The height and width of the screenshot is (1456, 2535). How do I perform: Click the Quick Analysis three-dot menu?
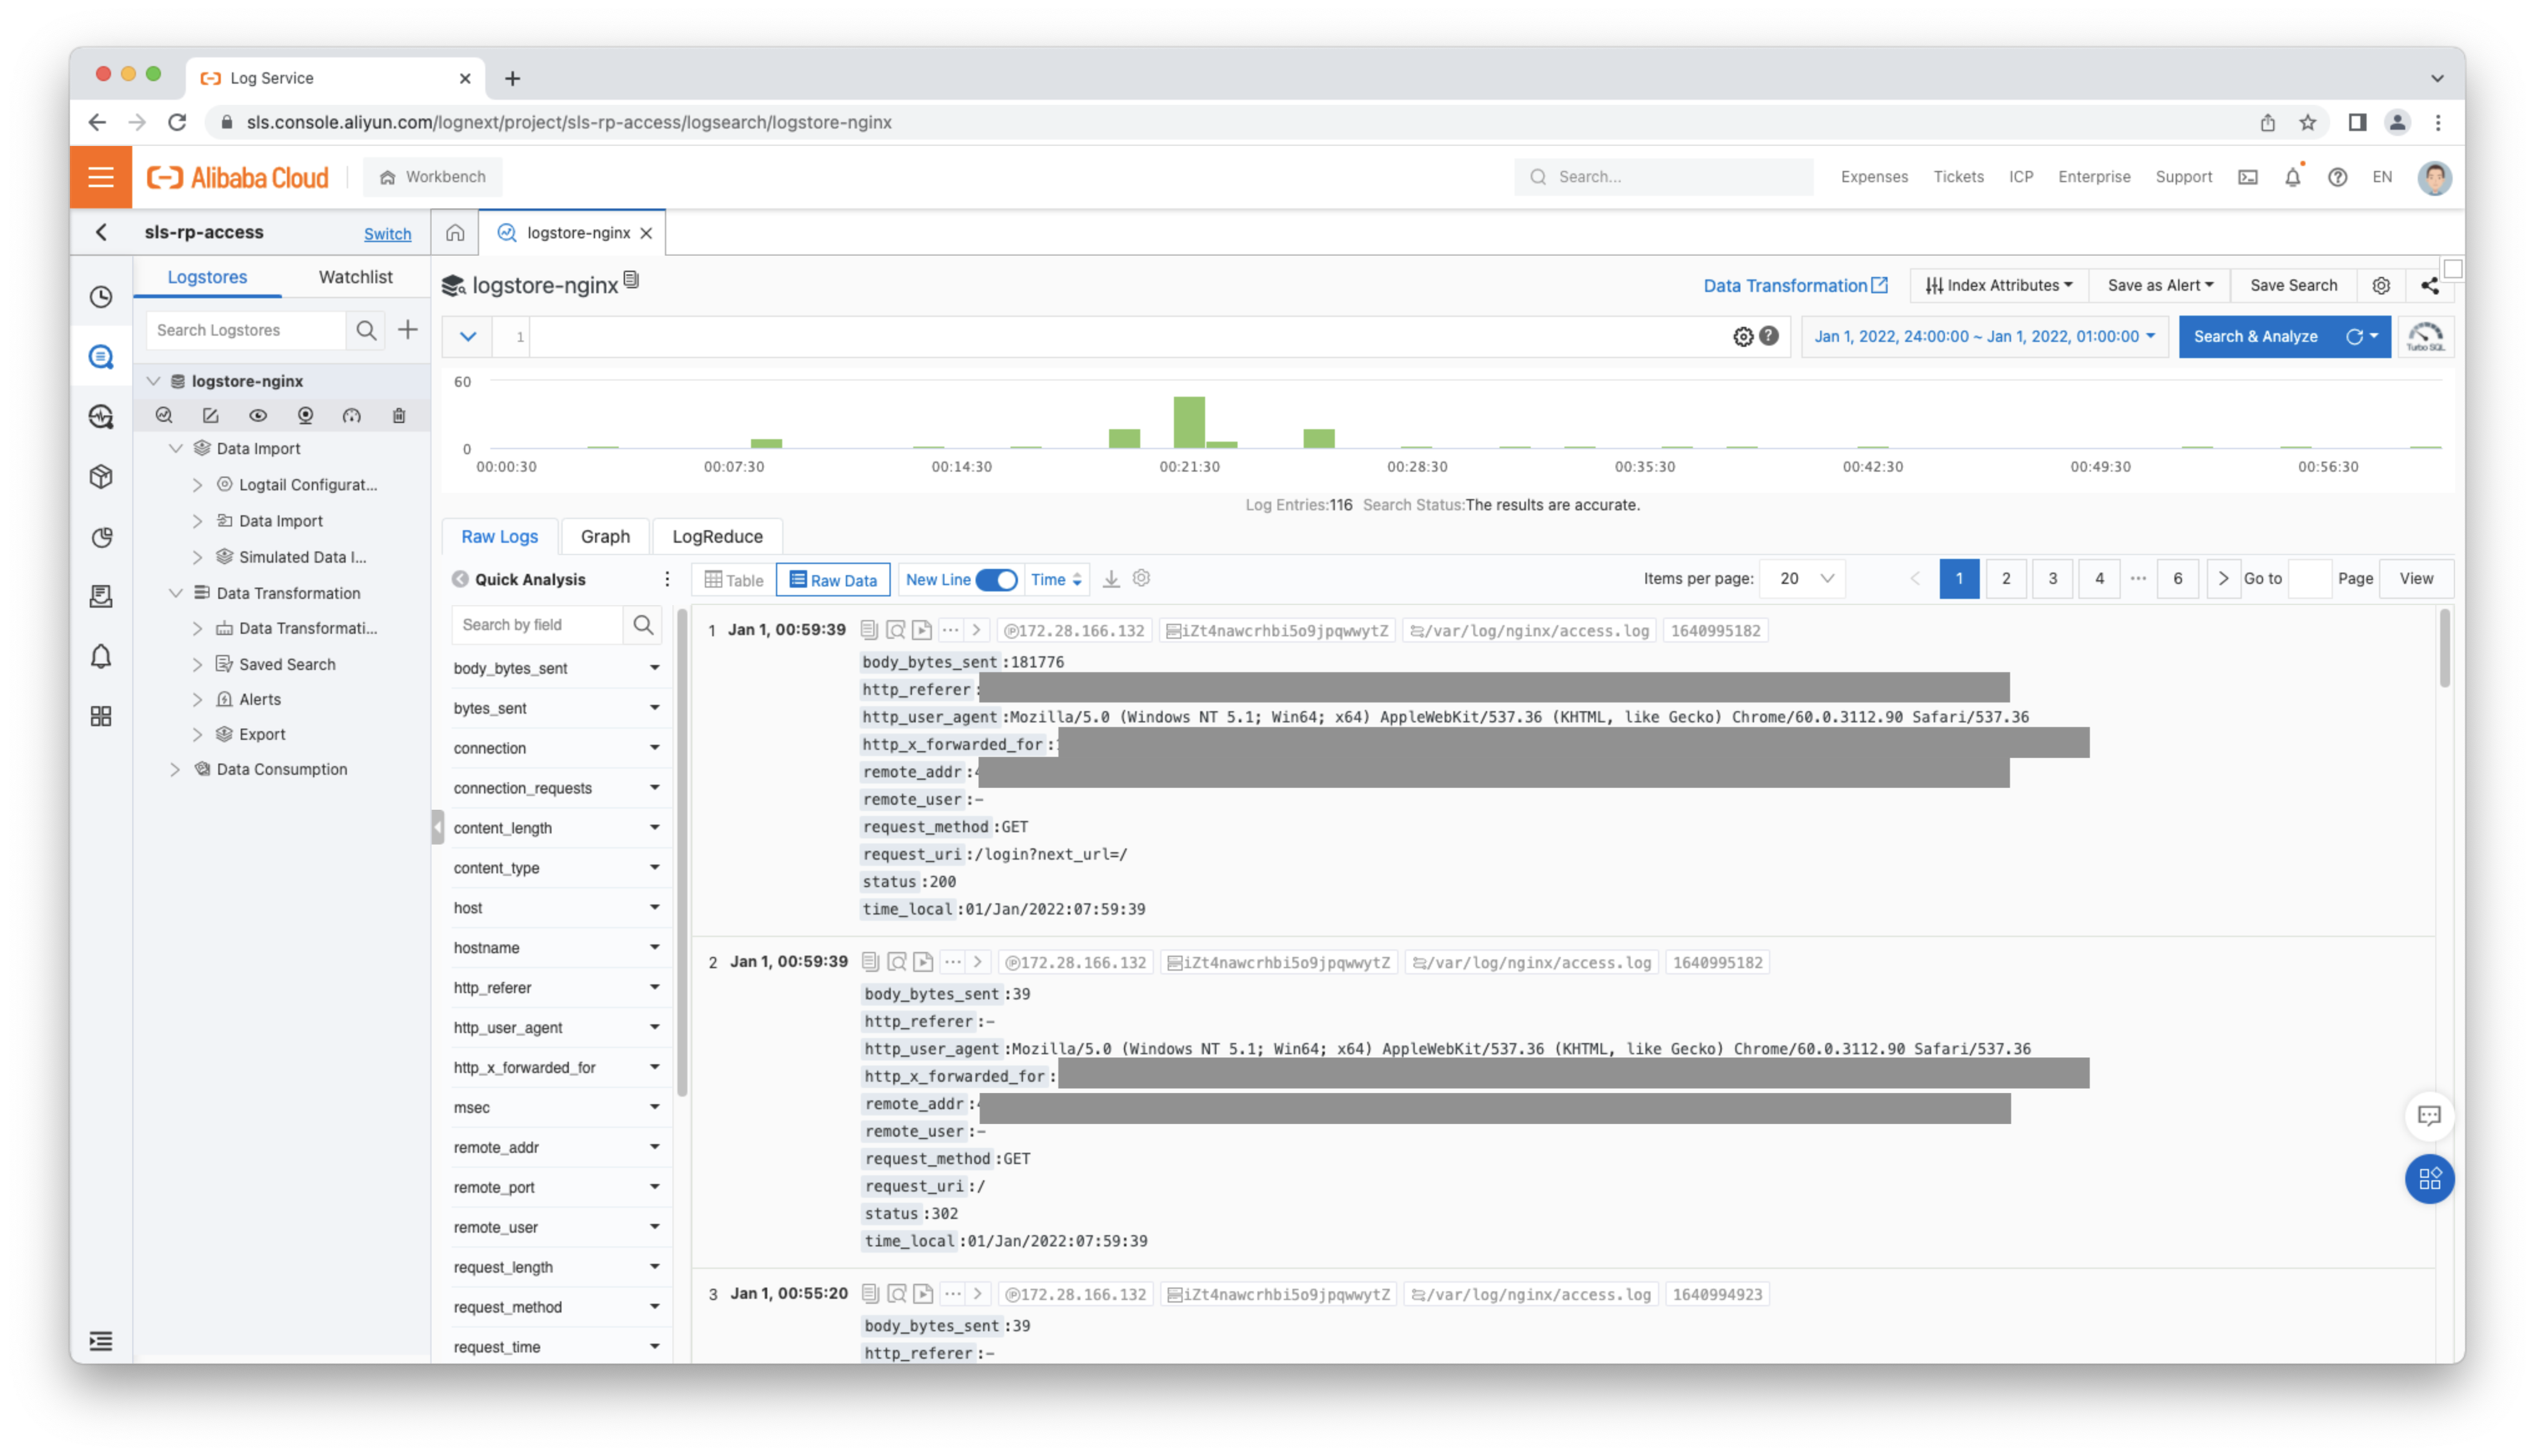667,579
